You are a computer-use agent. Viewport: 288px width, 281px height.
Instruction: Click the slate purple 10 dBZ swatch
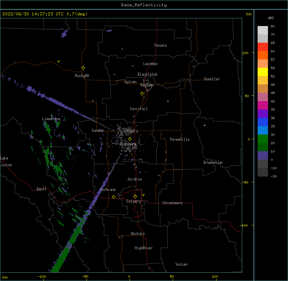(x=263, y=156)
